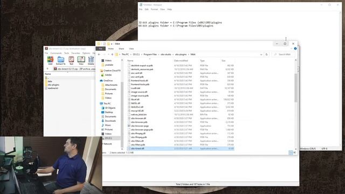Open WinRAR Tools menu
This screenshot has height=194, width=345.
[x=67, y=53]
